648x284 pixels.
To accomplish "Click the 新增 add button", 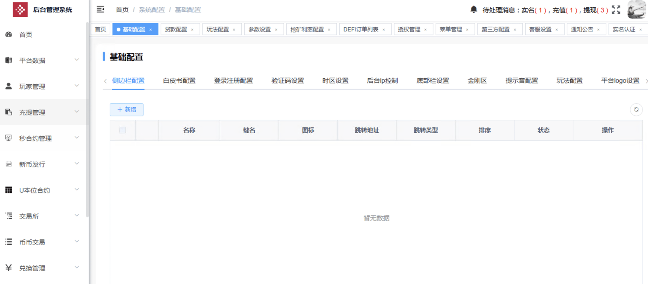I will click(x=127, y=110).
